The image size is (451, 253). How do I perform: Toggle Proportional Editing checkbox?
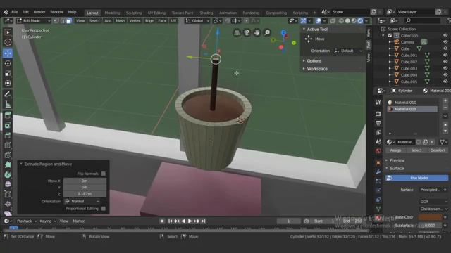pos(104,209)
